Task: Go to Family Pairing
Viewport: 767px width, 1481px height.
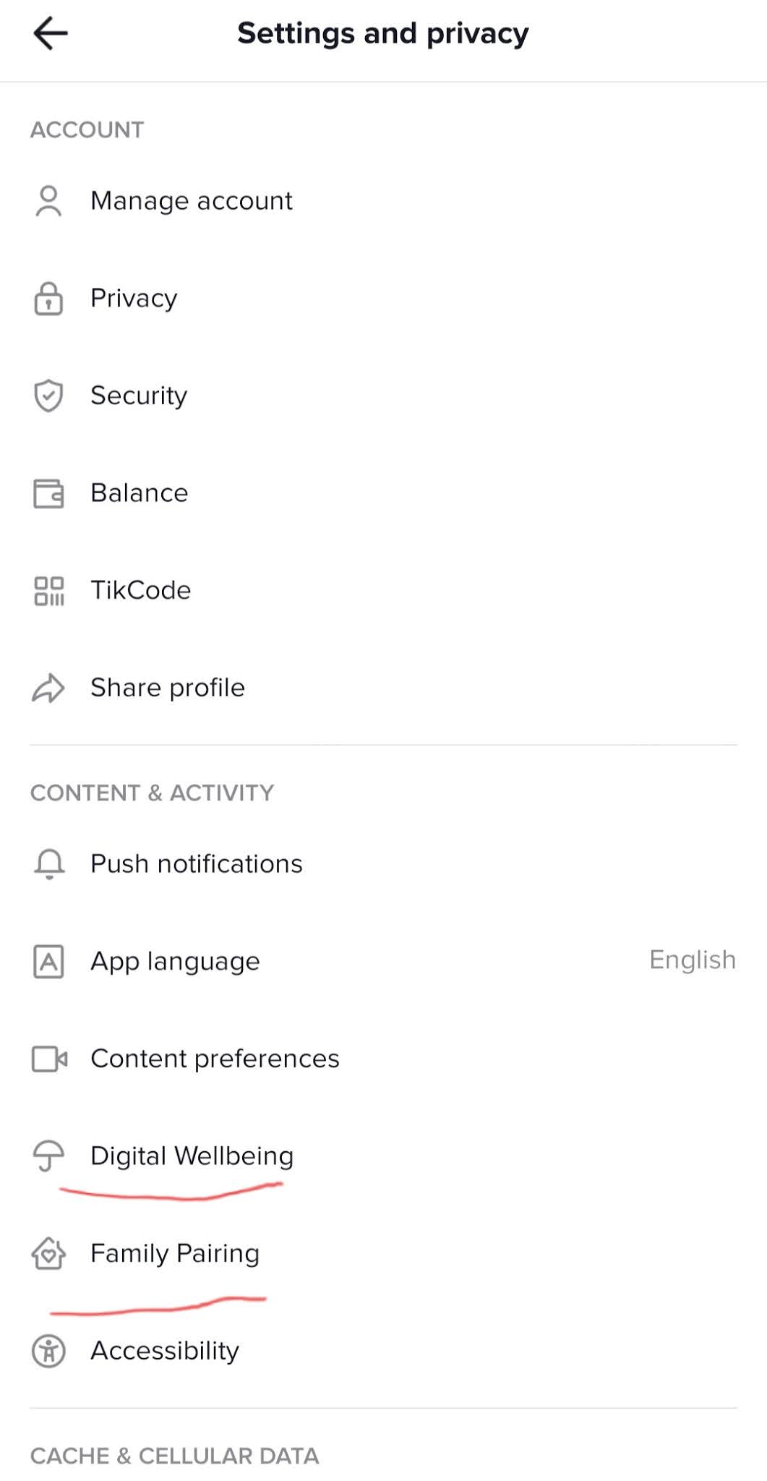Action: (x=174, y=1253)
